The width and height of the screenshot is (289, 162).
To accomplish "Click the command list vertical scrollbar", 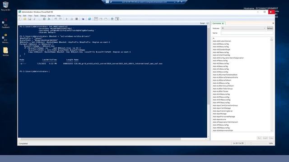I will pyautogui.click(x=271, y=85).
